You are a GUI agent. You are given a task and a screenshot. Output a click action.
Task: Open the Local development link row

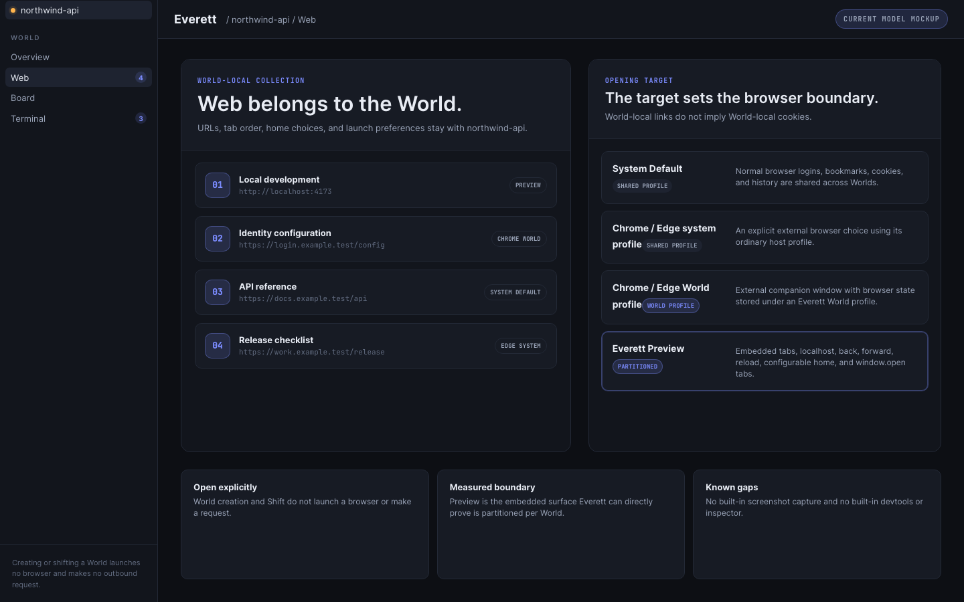tap(376, 185)
